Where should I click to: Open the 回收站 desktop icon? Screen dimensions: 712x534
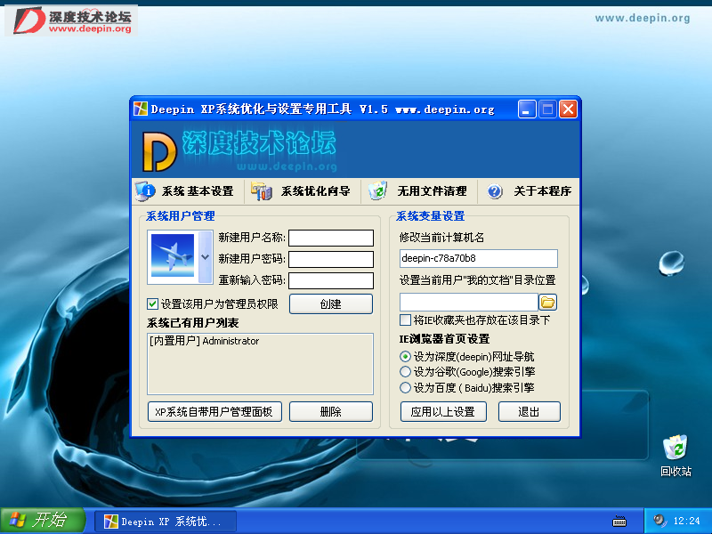coord(676,456)
